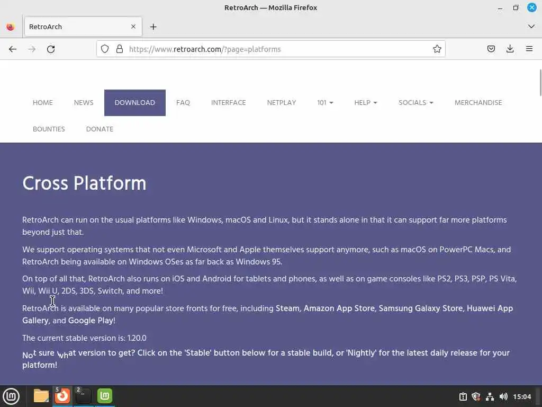Open the DONATE page
Screen dimensions: 542x407
(100, 129)
